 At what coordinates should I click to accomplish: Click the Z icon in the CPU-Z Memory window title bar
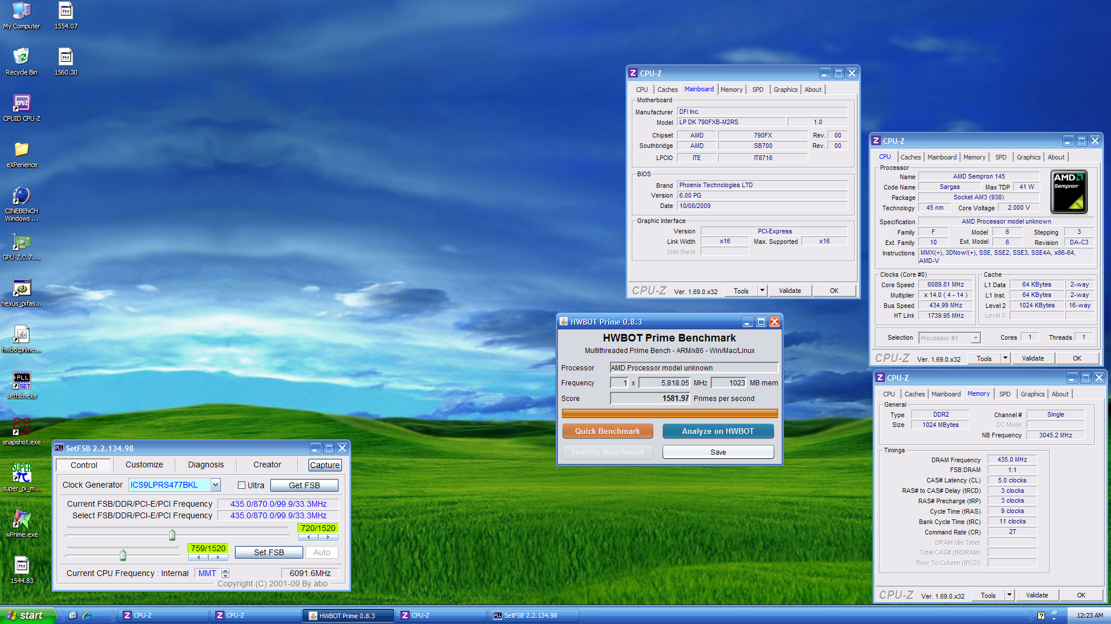coord(880,378)
